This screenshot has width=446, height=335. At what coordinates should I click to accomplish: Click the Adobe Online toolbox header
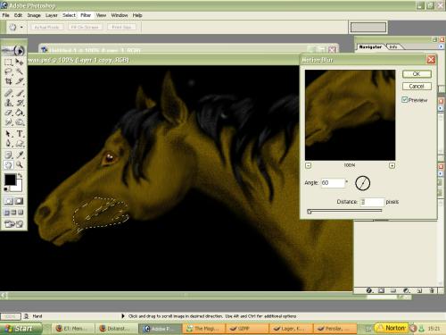[x=13, y=50]
